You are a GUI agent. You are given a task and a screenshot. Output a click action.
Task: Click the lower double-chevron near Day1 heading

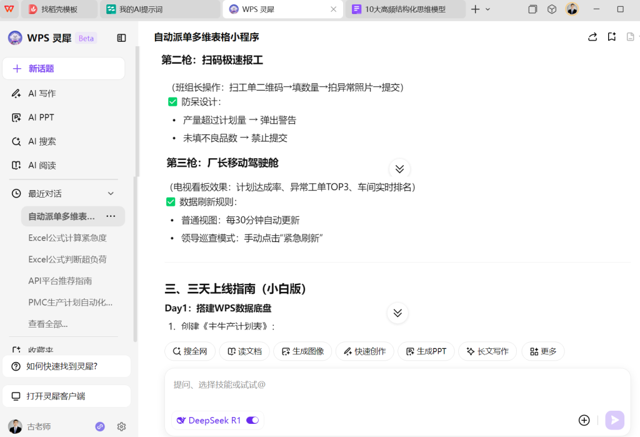coord(397,313)
